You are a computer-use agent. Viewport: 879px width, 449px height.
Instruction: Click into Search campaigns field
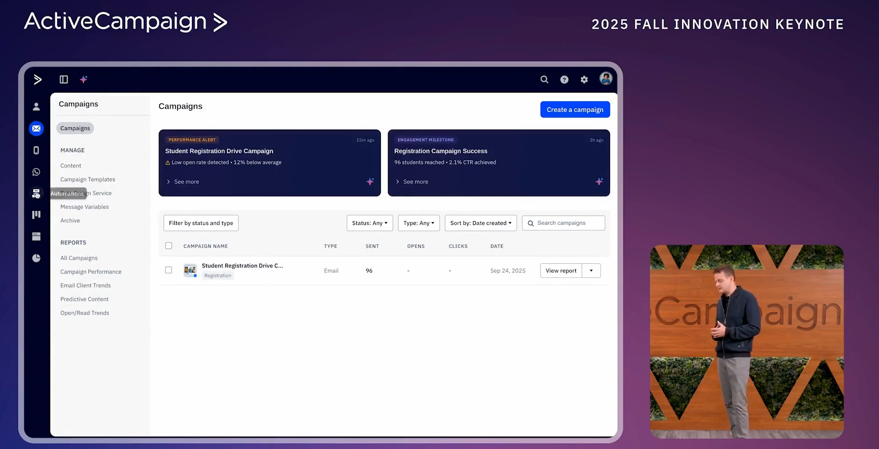tap(568, 223)
